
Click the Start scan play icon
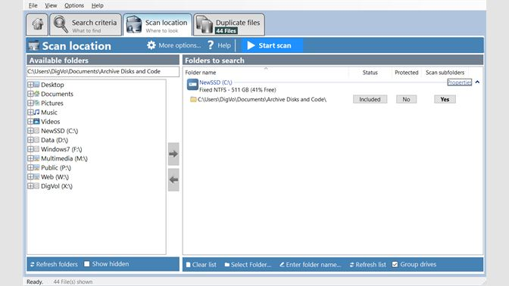251,45
